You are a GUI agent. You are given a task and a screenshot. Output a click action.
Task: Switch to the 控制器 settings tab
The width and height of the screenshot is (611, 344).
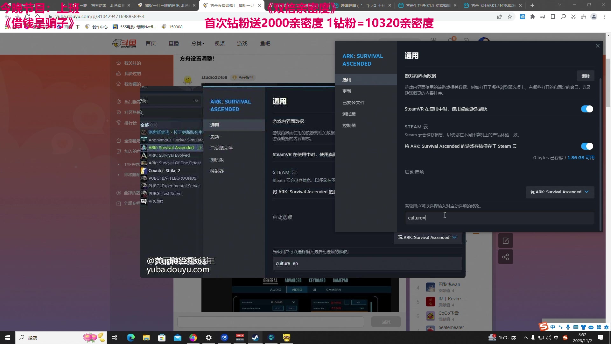pos(349,125)
